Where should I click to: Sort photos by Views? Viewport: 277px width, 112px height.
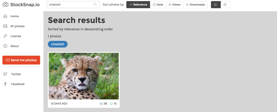174,5
